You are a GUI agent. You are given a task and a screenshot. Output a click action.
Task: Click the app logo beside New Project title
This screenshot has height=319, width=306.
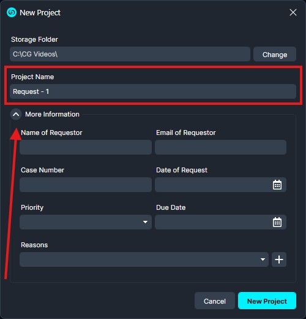coord(12,12)
